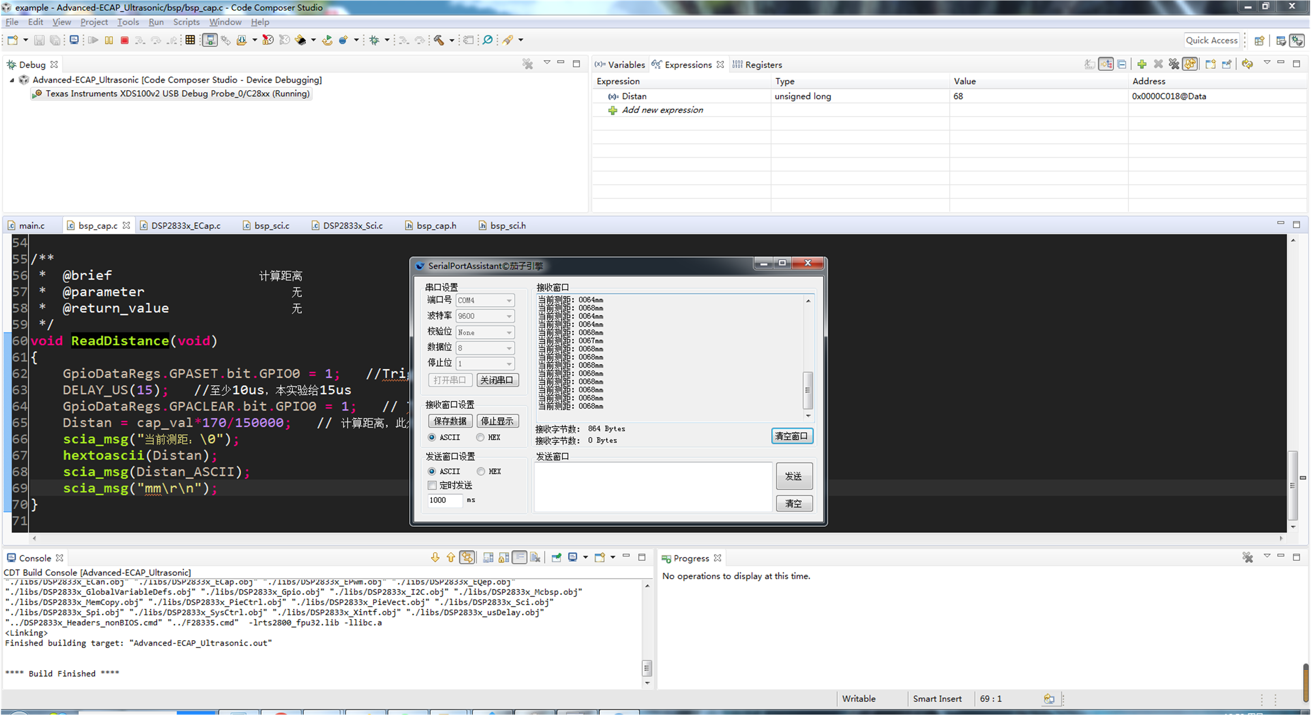The height and width of the screenshot is (715, 1311).
Task: Collapse the Advanced-ECAP_Ultrasonic debug tree node
Action: coord(12,80)
